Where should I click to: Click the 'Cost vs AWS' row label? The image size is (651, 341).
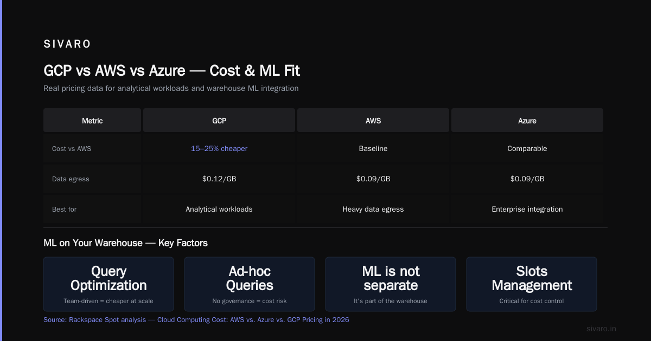[72, 149]
